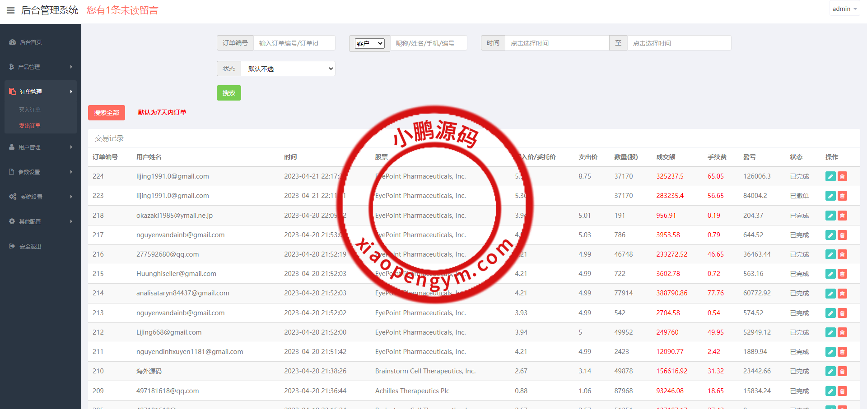Delete order 212 via trash icon
Viewport: 867px width, 409px height.
coord(842,332)
